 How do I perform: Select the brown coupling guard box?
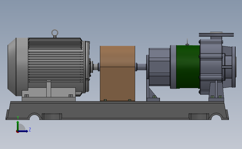118,74
